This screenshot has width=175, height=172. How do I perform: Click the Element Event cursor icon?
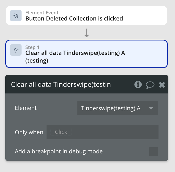(x=16, y=15)
